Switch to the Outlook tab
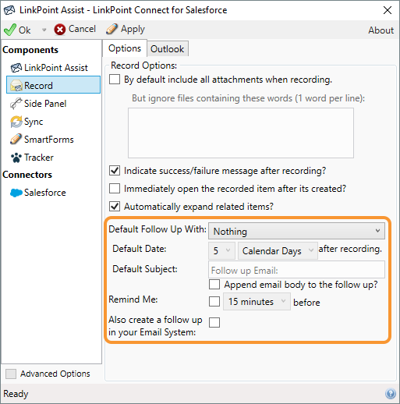Viewport: 400px width, 404px height. click(168, 49)
